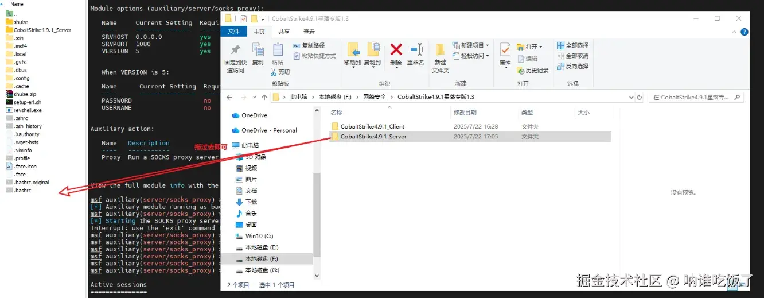The height and width of the screenshot is (298, 764).
Task: Select setup-arl.sh in the left file list
Action: 23,102
